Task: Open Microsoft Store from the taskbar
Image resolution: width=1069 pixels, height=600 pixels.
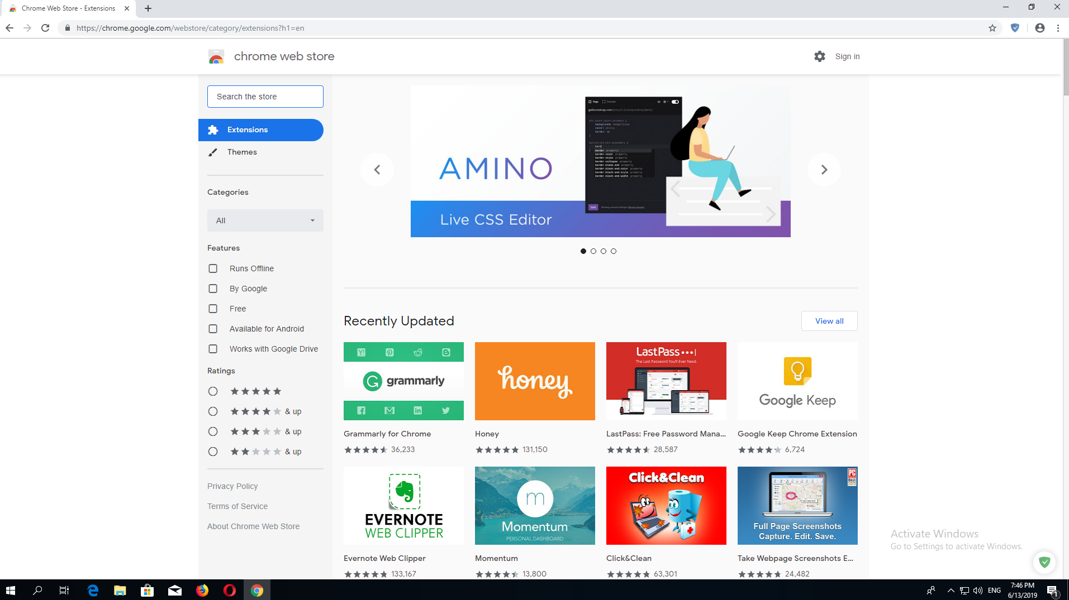Action: [148, 590]
